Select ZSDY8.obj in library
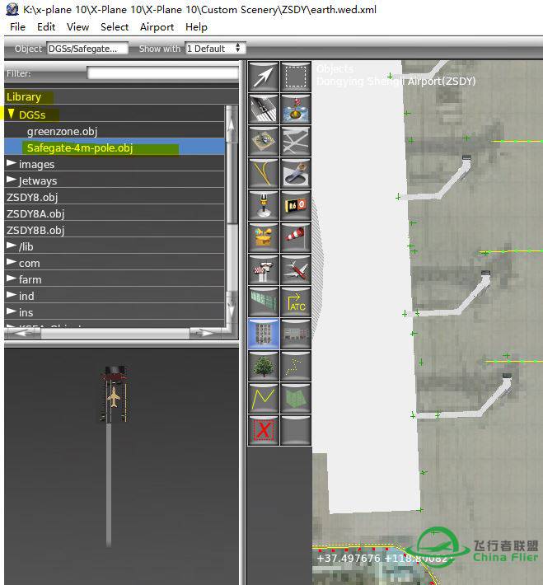 tap(115, 197)
